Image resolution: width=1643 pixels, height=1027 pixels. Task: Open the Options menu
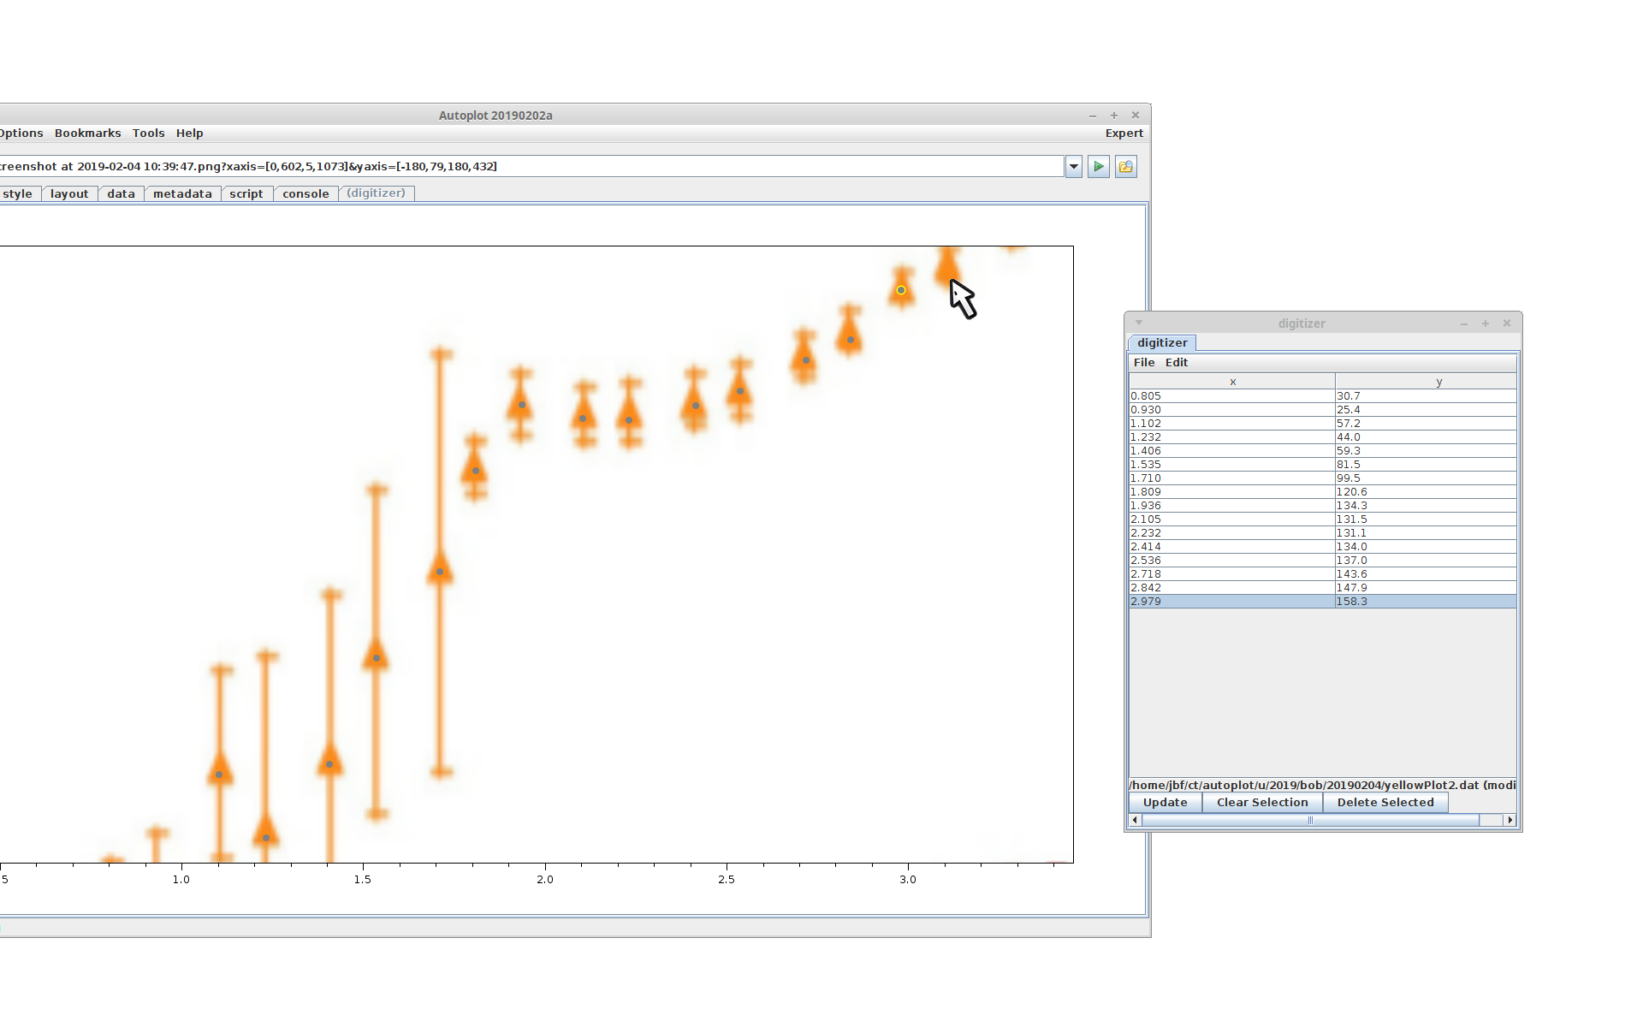click(21, 134)
